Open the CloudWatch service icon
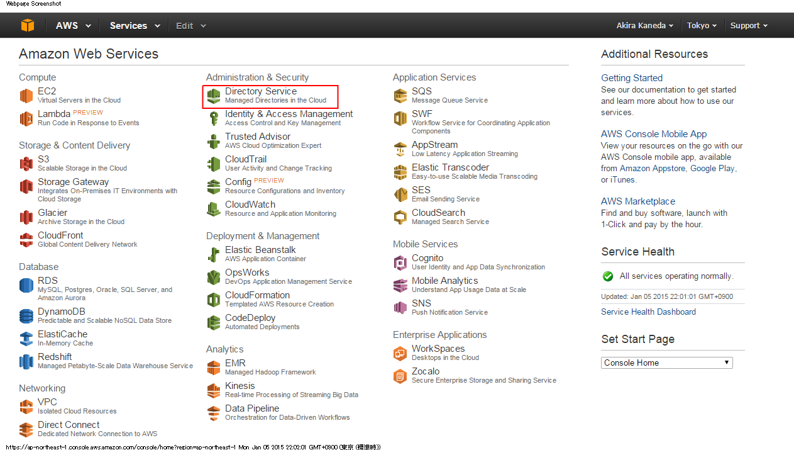This screenshot has width=794, height=450. (214, 209)
